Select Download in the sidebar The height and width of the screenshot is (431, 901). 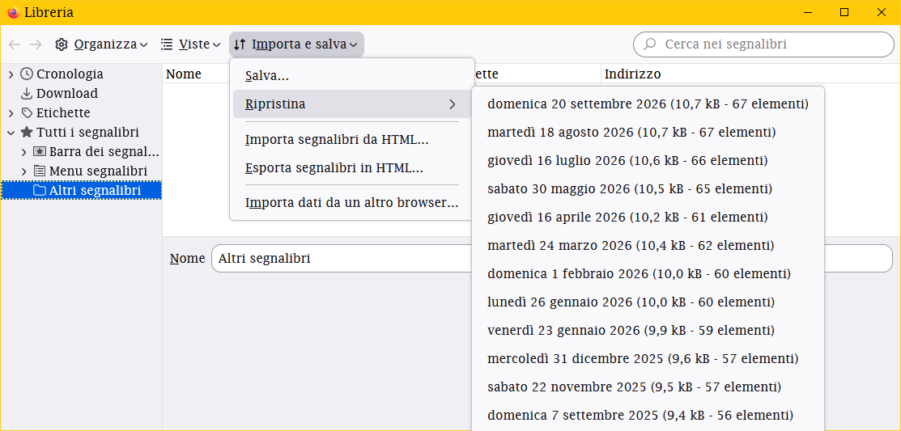66,94
